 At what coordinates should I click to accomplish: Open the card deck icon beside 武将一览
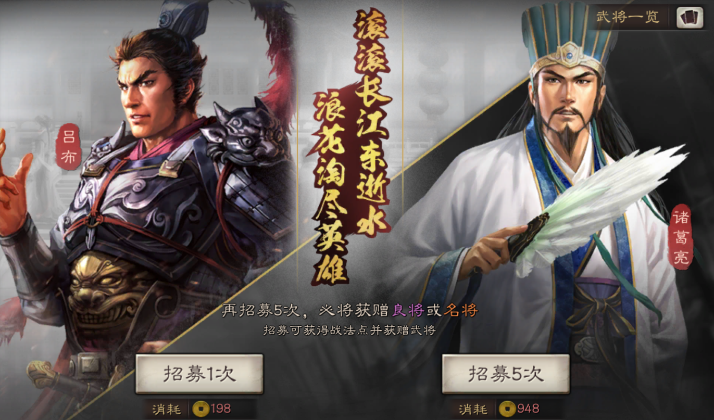690,17
